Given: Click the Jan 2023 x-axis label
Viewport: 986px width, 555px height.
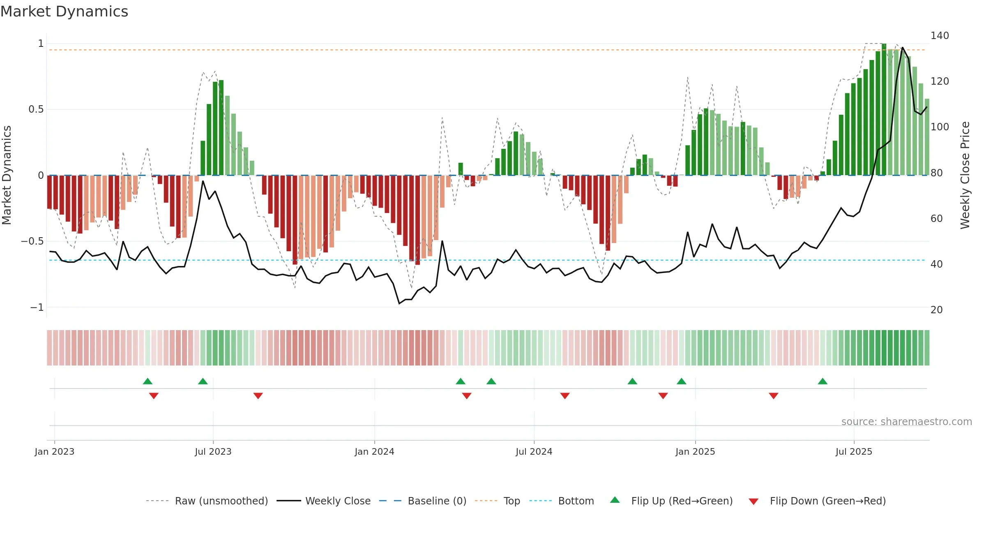Looking at the screenshot, I should pos(55,451).
